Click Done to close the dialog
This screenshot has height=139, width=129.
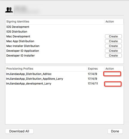point(115,131)
